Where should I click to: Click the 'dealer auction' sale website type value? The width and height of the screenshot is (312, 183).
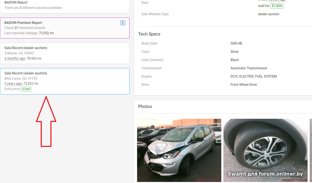(x=269, y=14)
